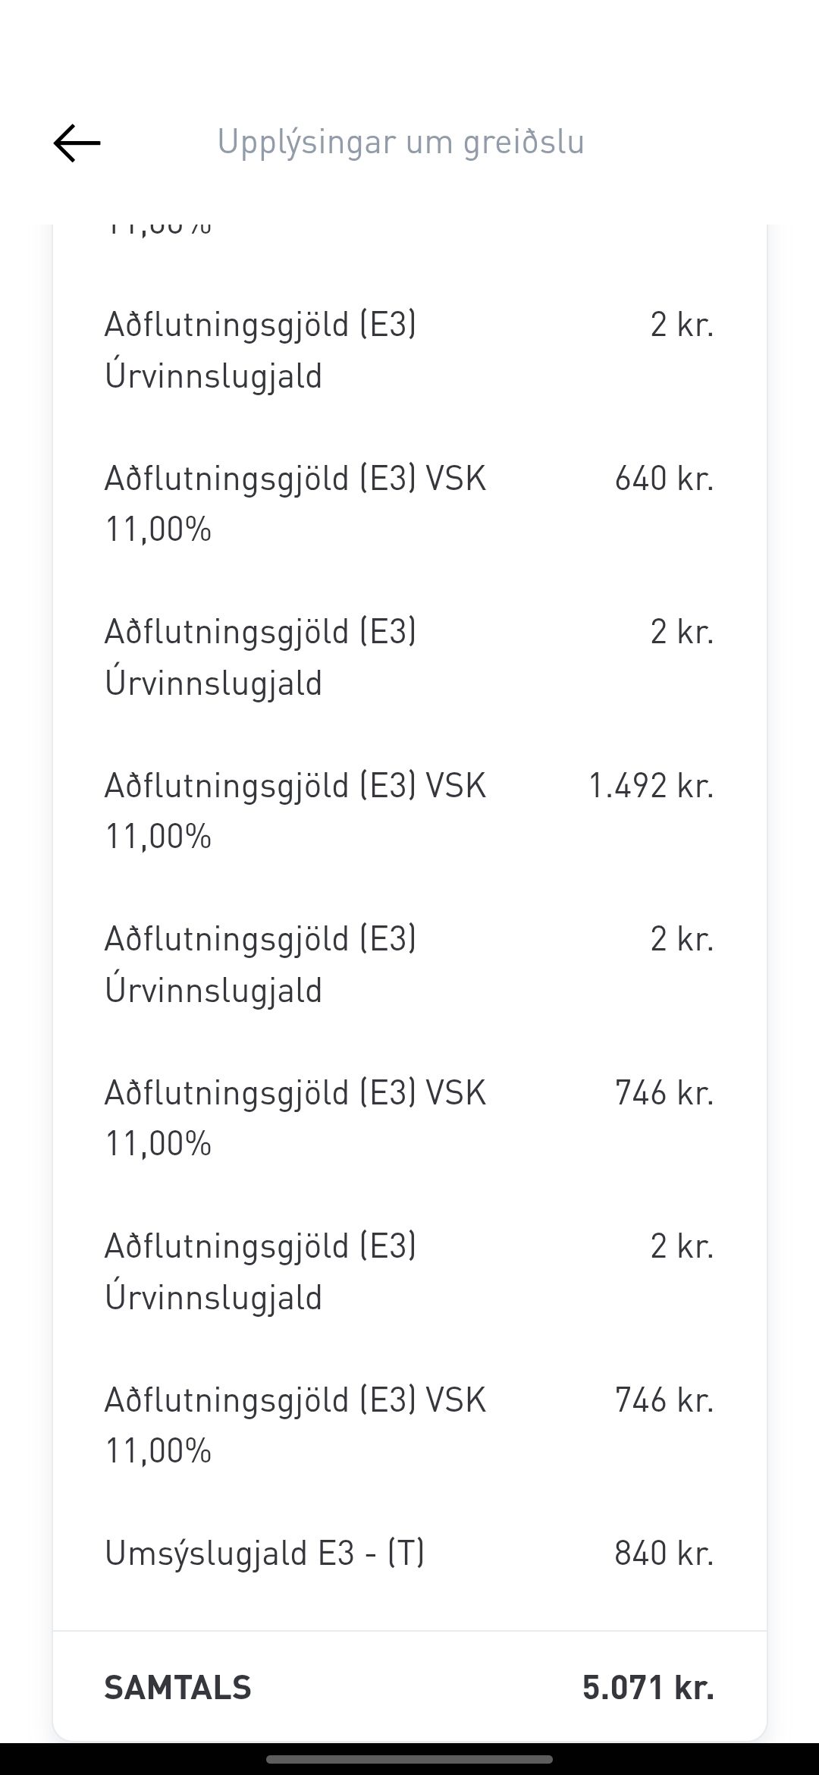Tap the home indicator bar at screen bottom

pos(409,1759)
